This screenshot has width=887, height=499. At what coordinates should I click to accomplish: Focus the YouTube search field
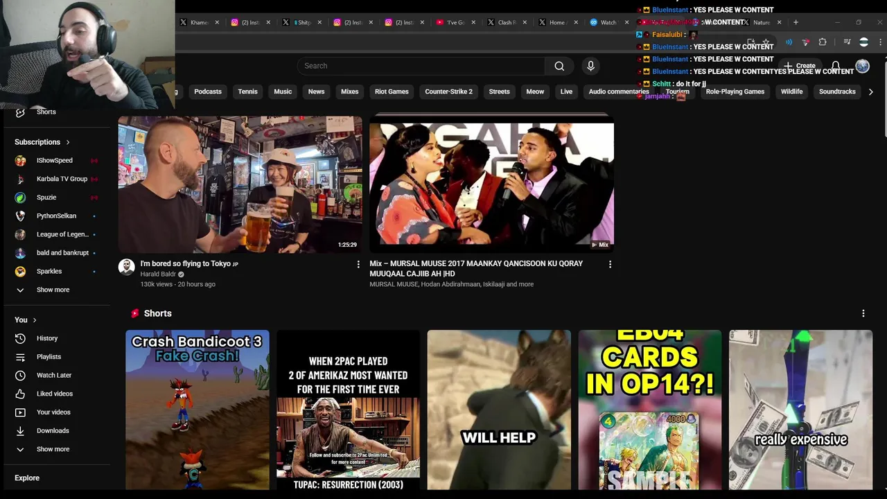point(421,66)
